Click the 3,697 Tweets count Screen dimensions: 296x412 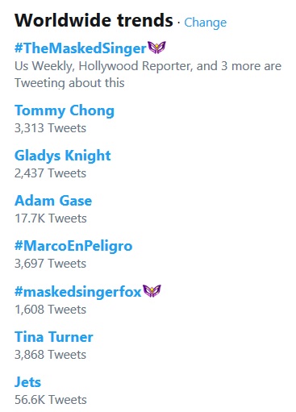[50, 264]
